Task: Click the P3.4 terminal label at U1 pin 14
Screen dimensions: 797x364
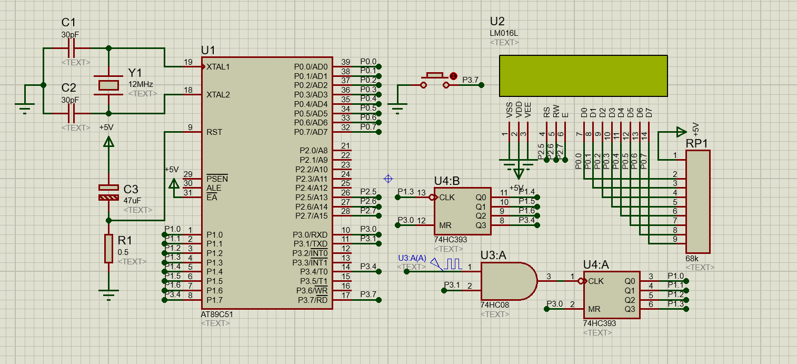Action: click(368, 267)
